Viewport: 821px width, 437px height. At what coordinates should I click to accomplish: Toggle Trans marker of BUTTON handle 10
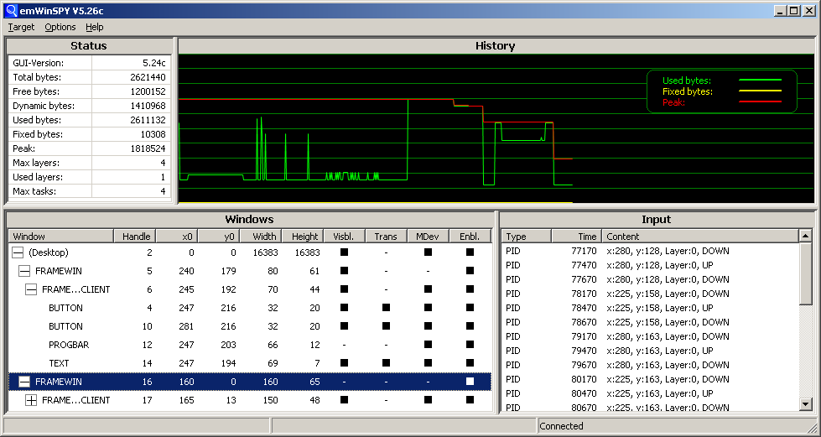386,326
